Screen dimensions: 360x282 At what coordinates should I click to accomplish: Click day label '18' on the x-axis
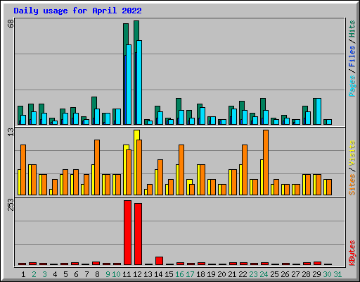click(x=200, y=274)
